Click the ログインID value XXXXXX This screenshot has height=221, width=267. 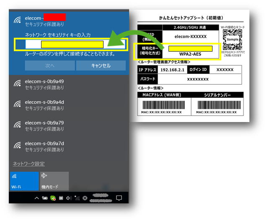click(x=225, y=70)
